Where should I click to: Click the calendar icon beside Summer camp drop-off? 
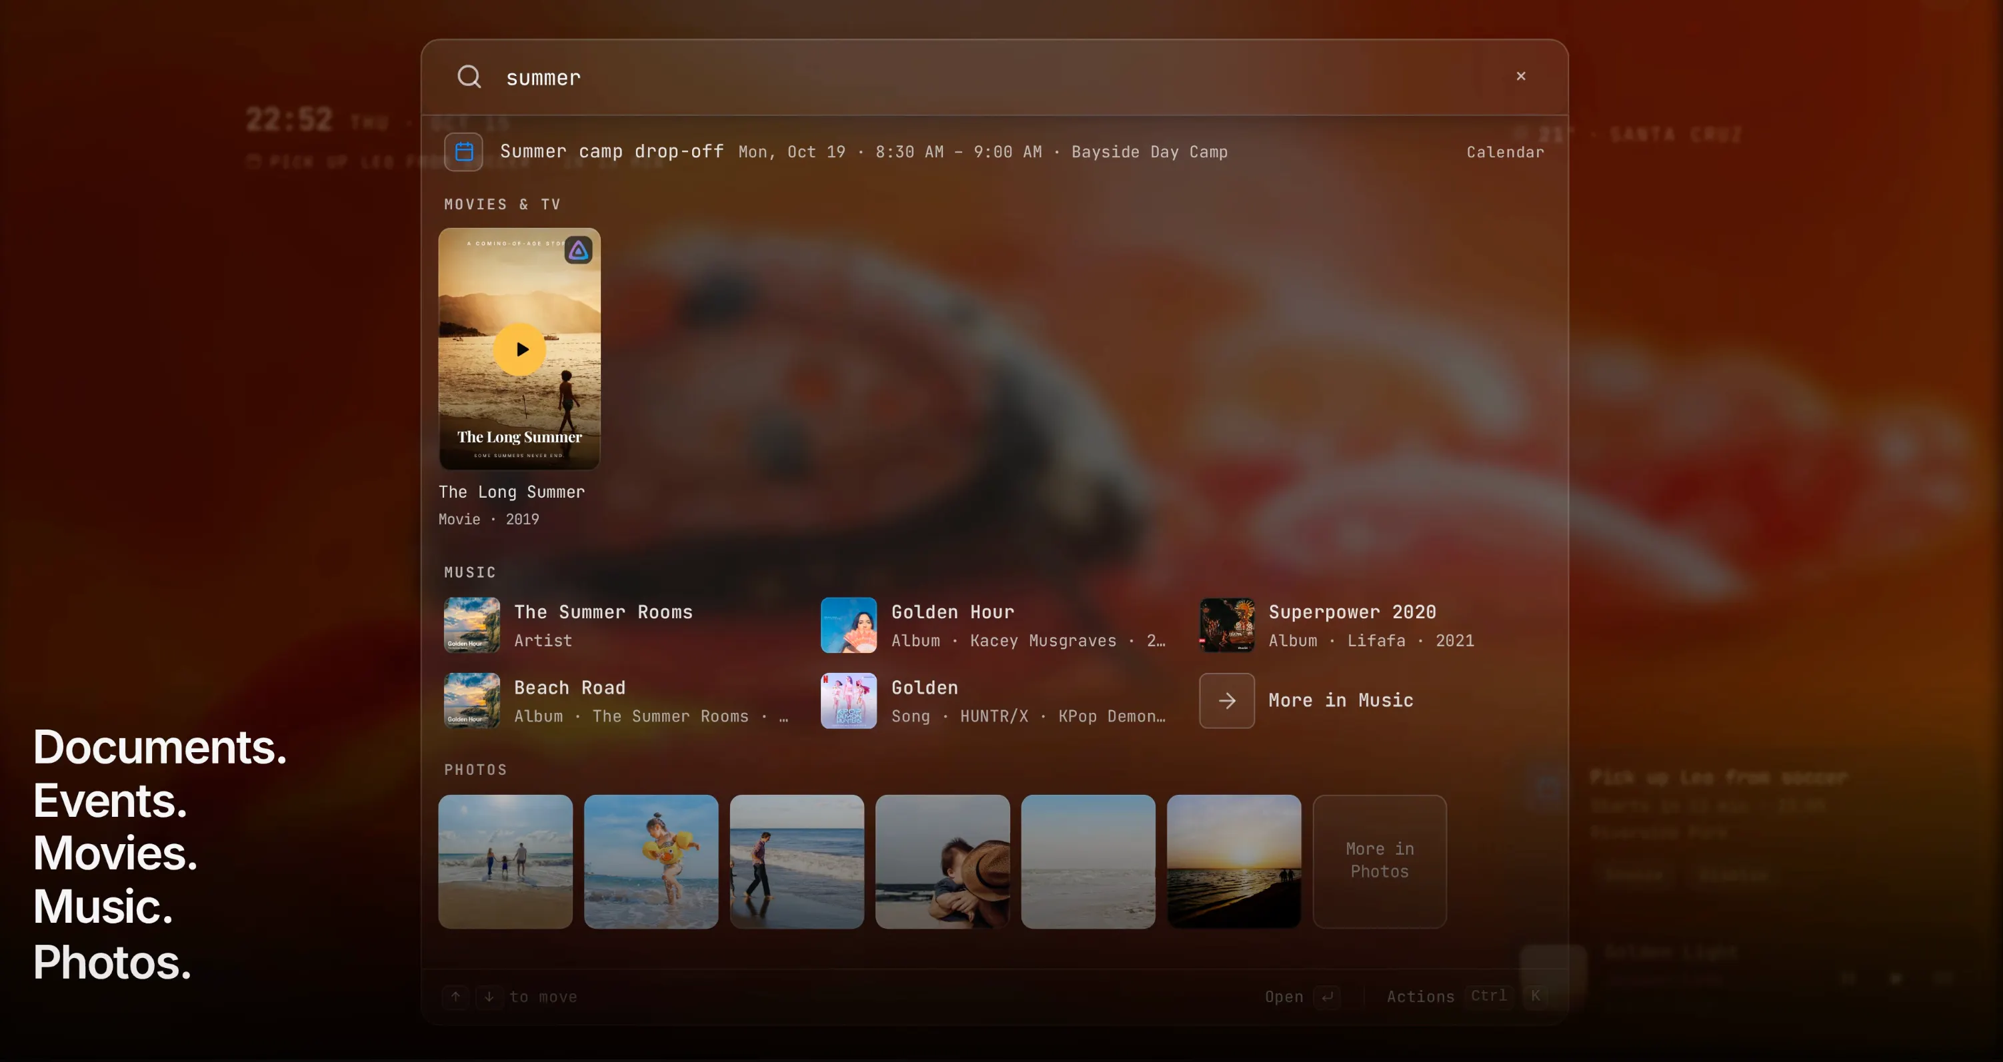click(x=463, y=151)
